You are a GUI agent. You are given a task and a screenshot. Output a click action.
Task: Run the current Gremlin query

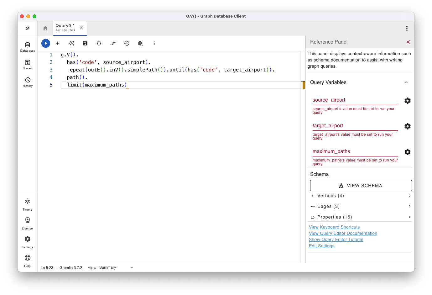click(45, 43)
